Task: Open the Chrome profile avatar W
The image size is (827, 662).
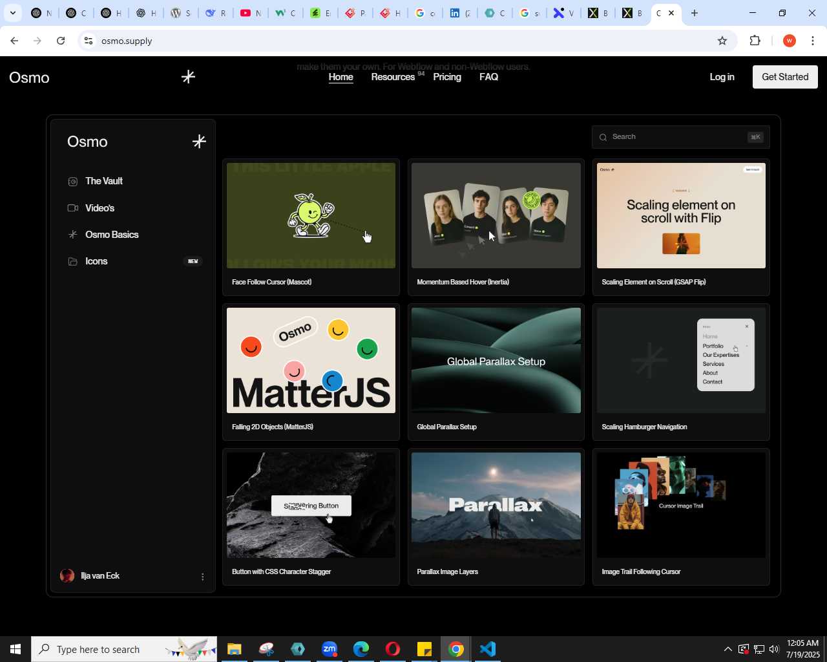Action: (x=789, y=41)
